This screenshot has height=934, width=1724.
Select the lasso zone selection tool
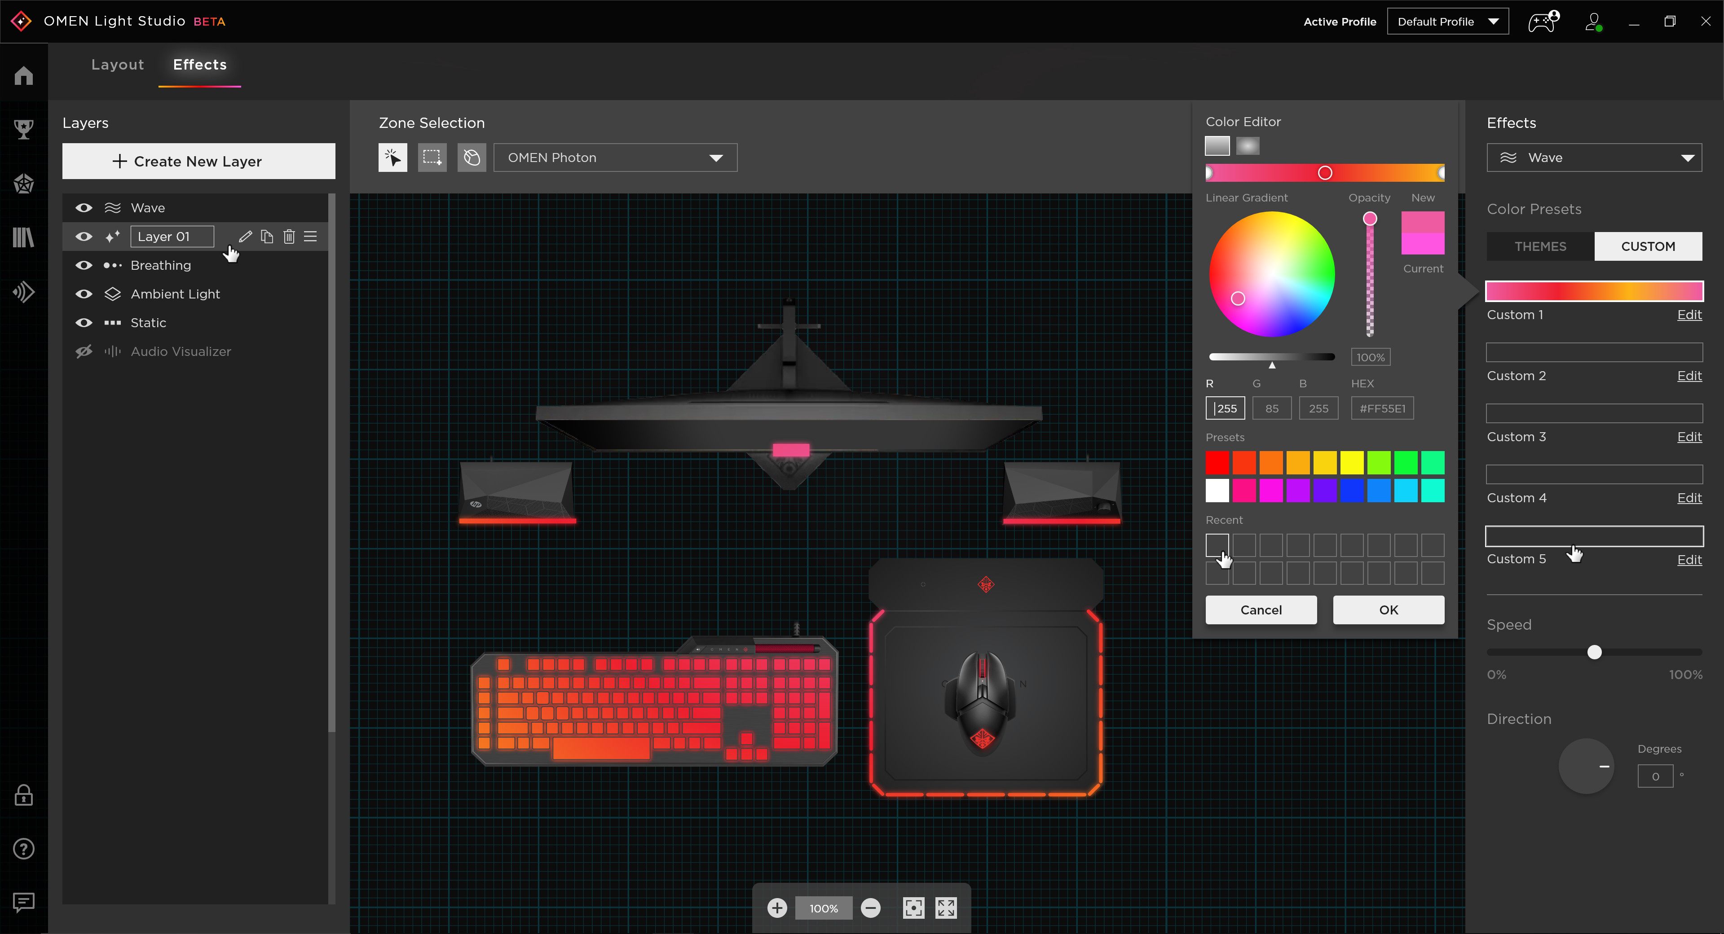pos(472,158)
